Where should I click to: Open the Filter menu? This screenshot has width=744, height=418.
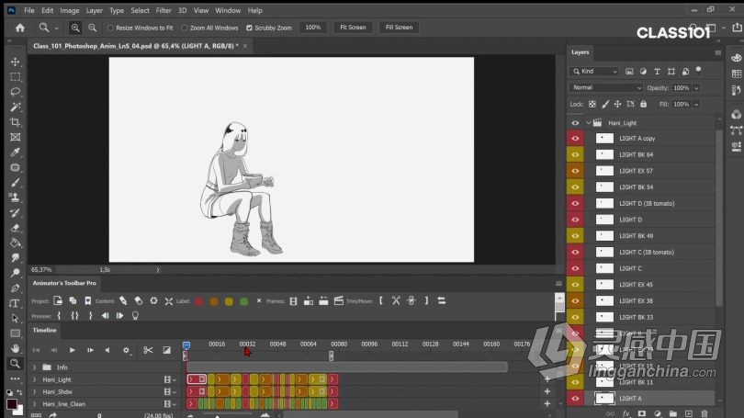pyautogui.click(x=163, y=10)
